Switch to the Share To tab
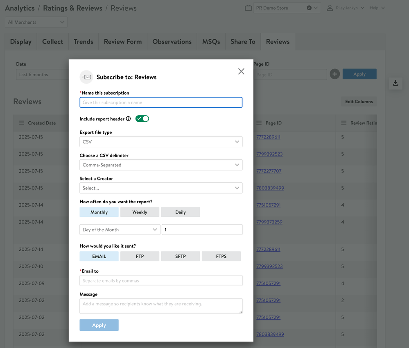This screenshot has width=409, height=348. click(x=243, y=41)
